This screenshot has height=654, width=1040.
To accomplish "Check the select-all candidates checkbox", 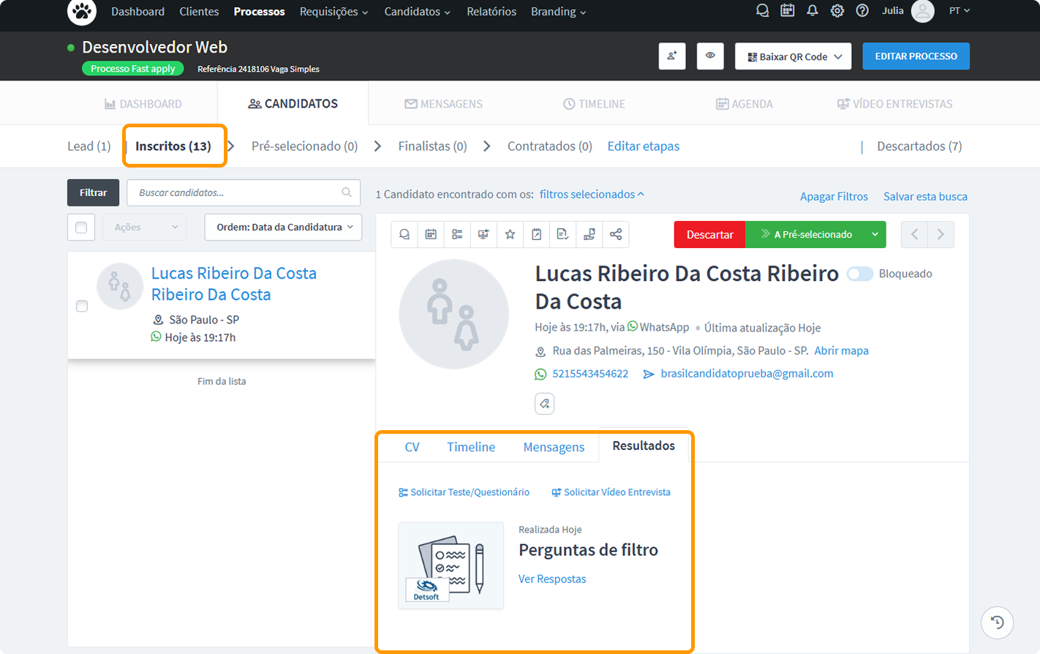I will [x=81, y=228].
